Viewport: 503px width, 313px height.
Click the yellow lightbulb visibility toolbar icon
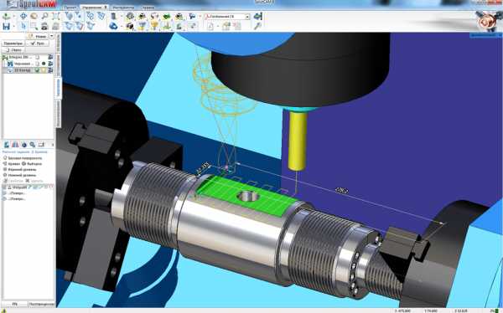[x=154, y=26]
